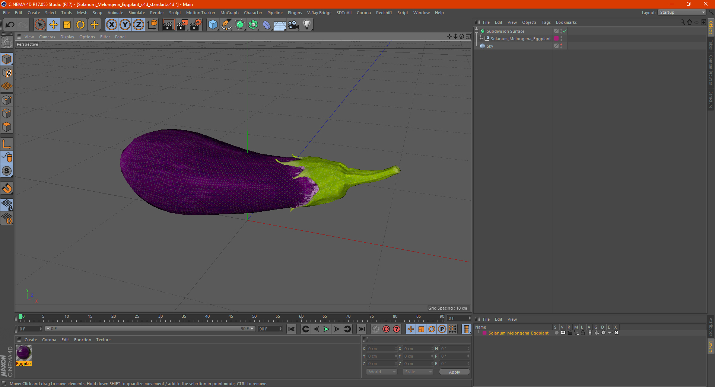Open the Sculpt menu
The image size is (715, 387).
175,13
